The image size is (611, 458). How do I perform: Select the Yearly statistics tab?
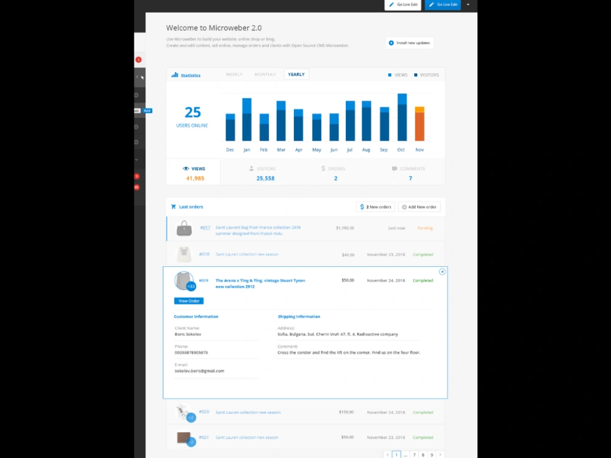click(296, 75)
